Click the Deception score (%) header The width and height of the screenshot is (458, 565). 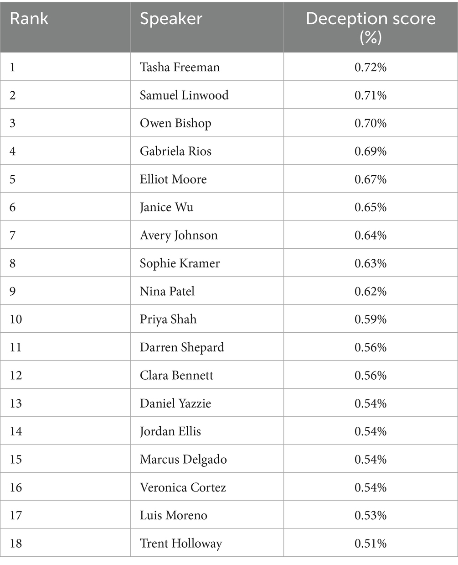[371, 27]
